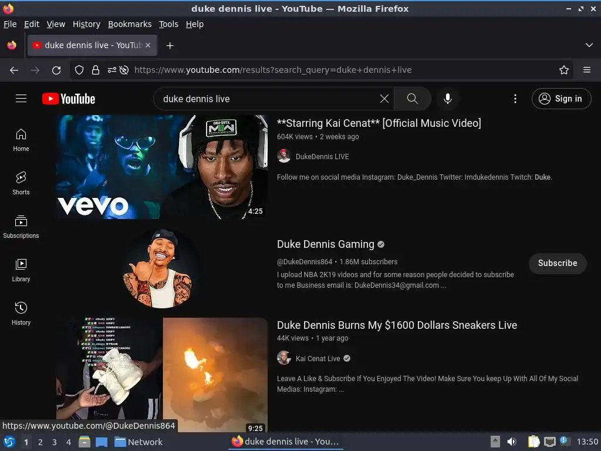Open History in the sidebar
Image resolution: width=601 pixels, height=451 pixels.
[x=21, y=314]
